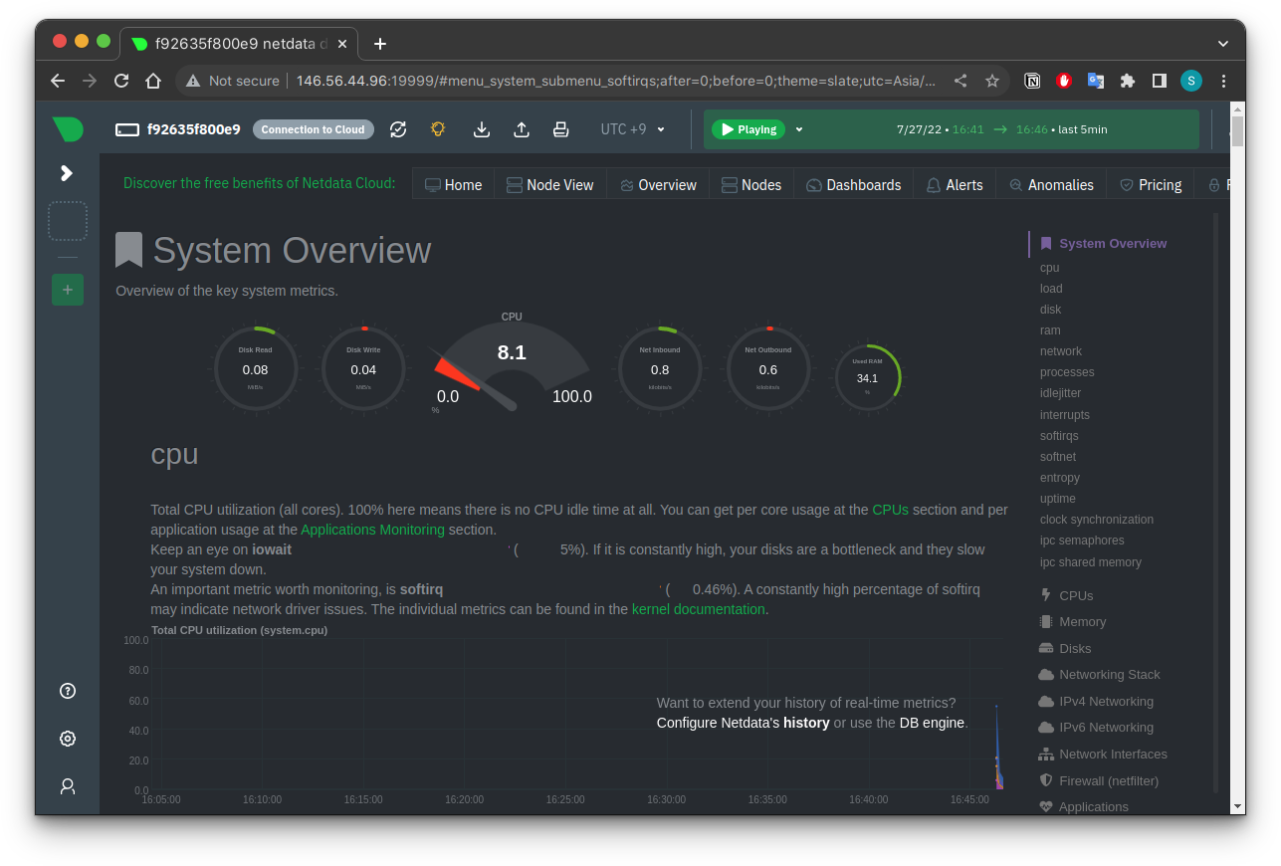Click the CPUs link in the description

pos(890,510)
